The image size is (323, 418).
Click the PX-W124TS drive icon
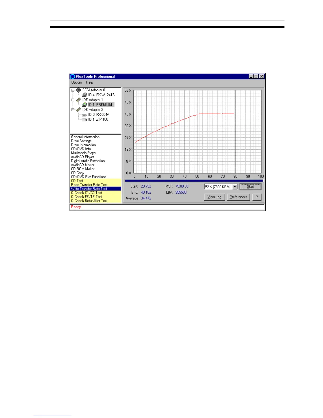(84, 95)
